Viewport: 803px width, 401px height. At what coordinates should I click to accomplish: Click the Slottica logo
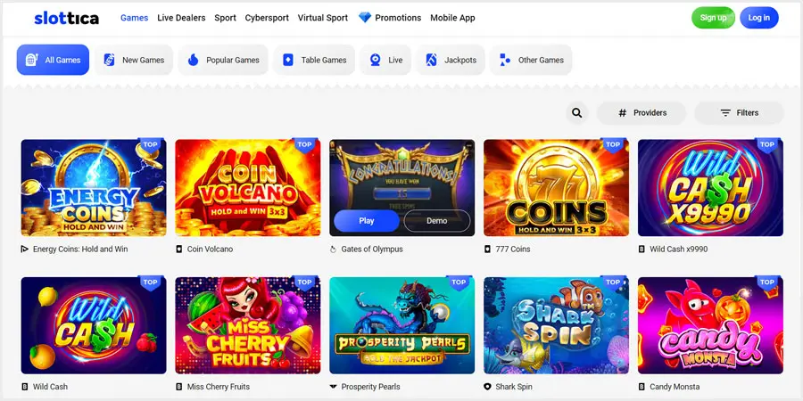click(67, 18)
